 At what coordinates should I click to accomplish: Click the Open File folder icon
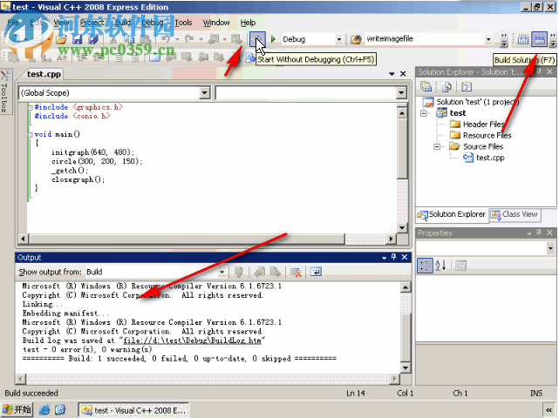tap(61, 39)
